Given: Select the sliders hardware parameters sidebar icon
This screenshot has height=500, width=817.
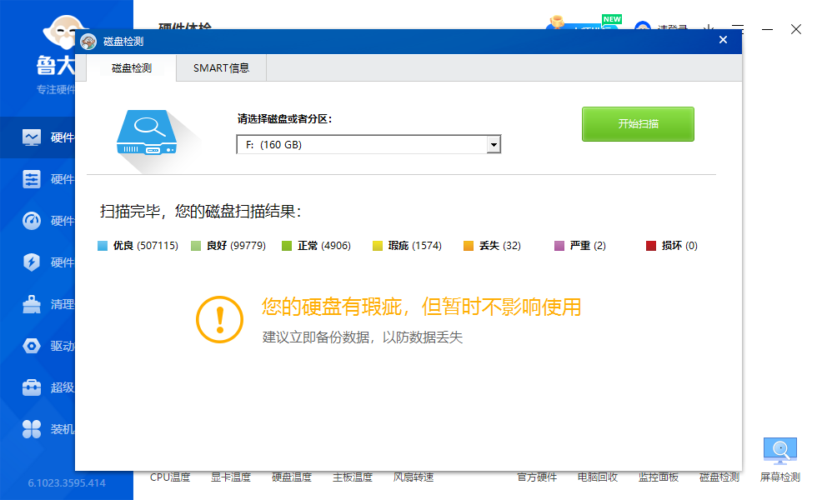Looking at the screenshot, I should [x=32, y=179].
